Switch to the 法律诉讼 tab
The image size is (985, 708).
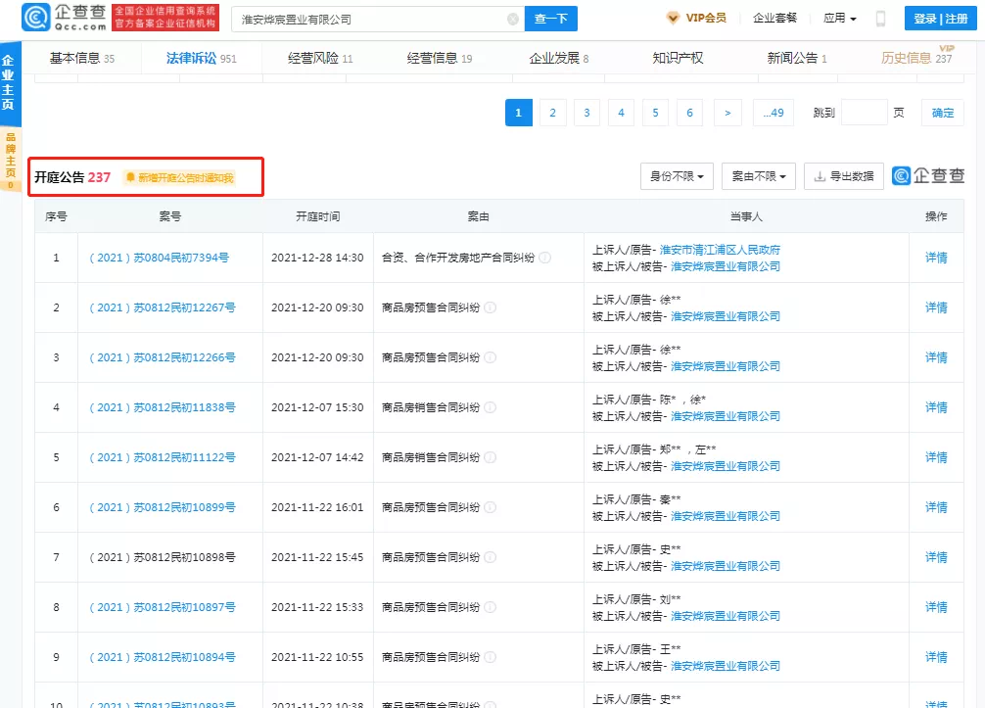[201, 59]
